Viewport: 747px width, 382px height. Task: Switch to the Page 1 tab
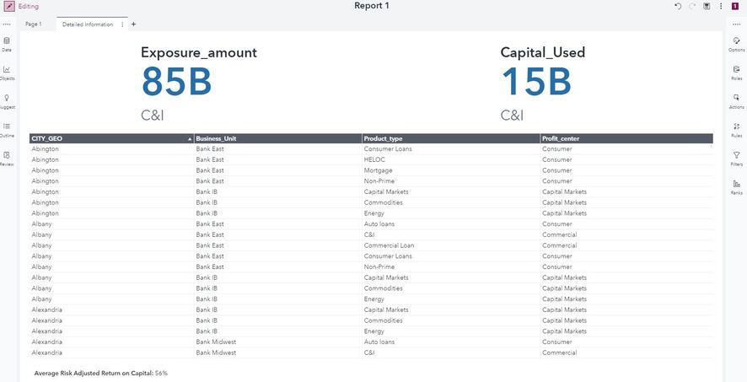click(x=34, y=24)
